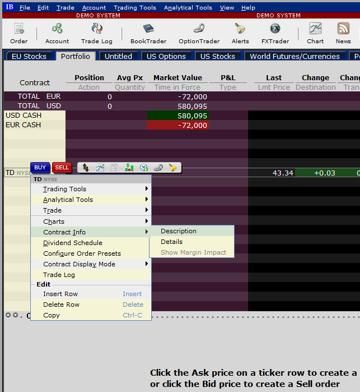Viewport: 360px width, 392px height.
Task: Select Copy from the context menu
Action: pos(91,315)
